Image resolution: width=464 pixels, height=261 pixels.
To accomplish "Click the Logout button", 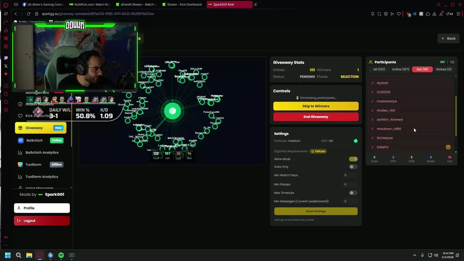I will [x=42, y=221].
